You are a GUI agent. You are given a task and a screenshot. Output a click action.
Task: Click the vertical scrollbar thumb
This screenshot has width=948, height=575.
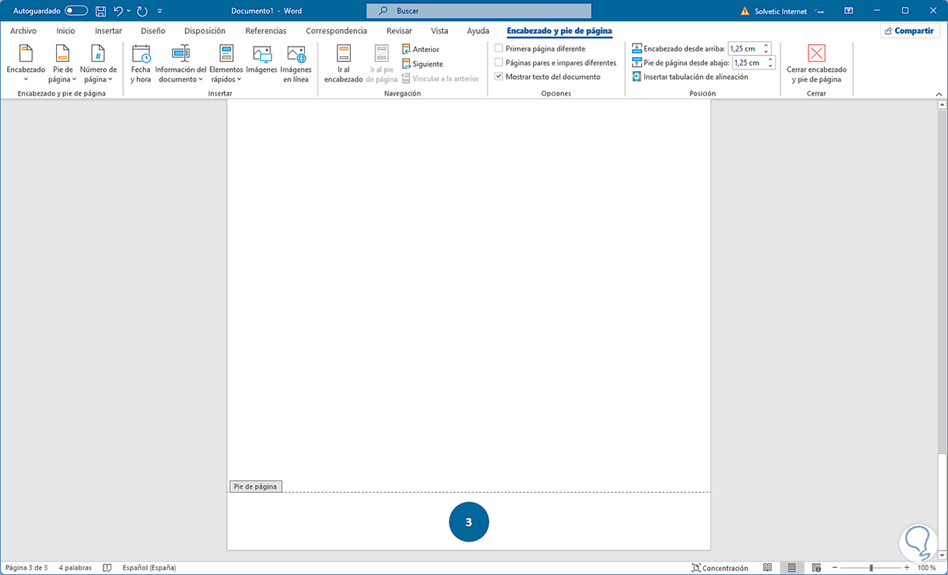click(940, 502)
